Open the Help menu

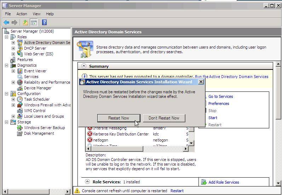(50, 14)
